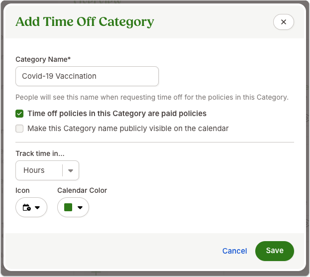310x277 pixels.
Task: Enable publicly visible on calendar checkbox
Action: pos(19,129)
